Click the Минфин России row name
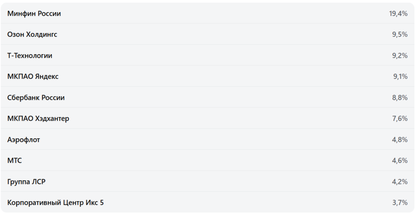Image resolution: width=416 pixels, height=214 pixels. tap(34, 14)
